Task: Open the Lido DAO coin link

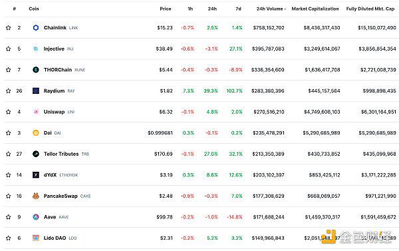Action: [55, 238]
